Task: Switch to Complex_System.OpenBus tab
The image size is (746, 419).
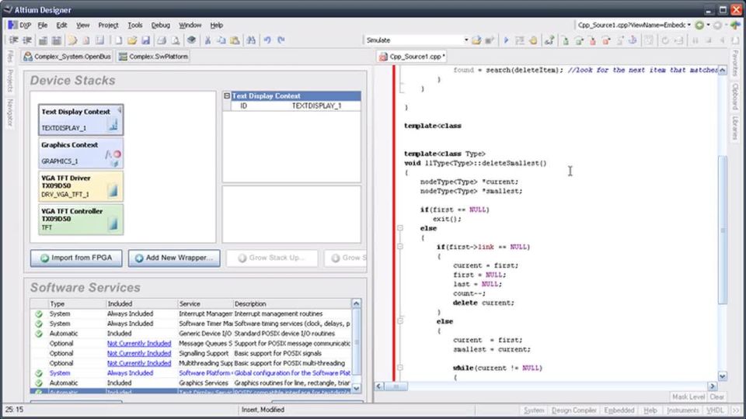Action: click(x=68, y=57)
